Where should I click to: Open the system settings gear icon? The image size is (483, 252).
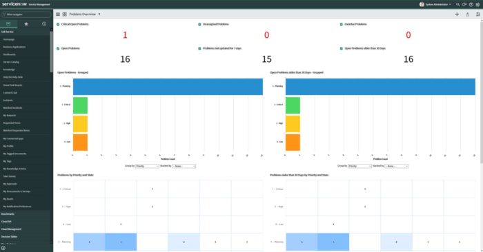pos(477,5)
